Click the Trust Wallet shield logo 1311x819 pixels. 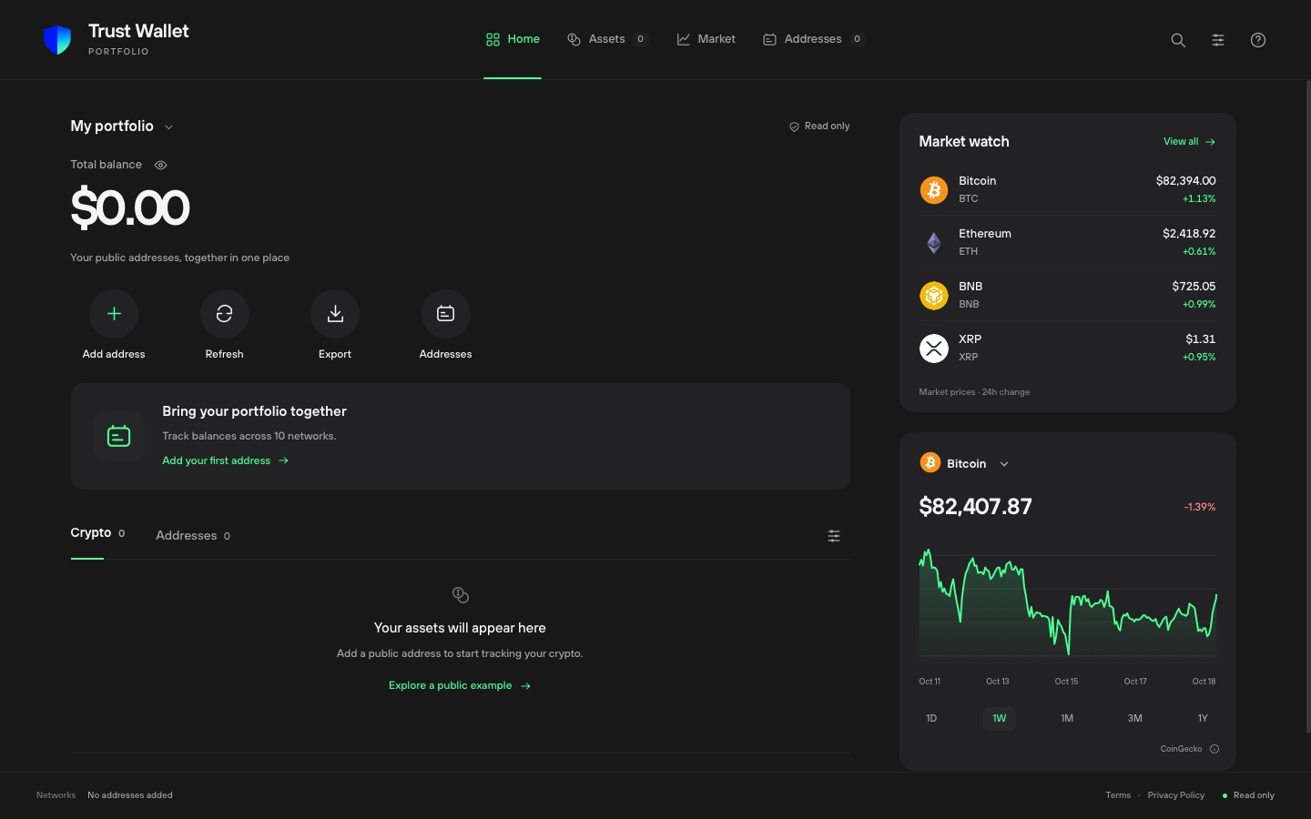click(57, 40)
